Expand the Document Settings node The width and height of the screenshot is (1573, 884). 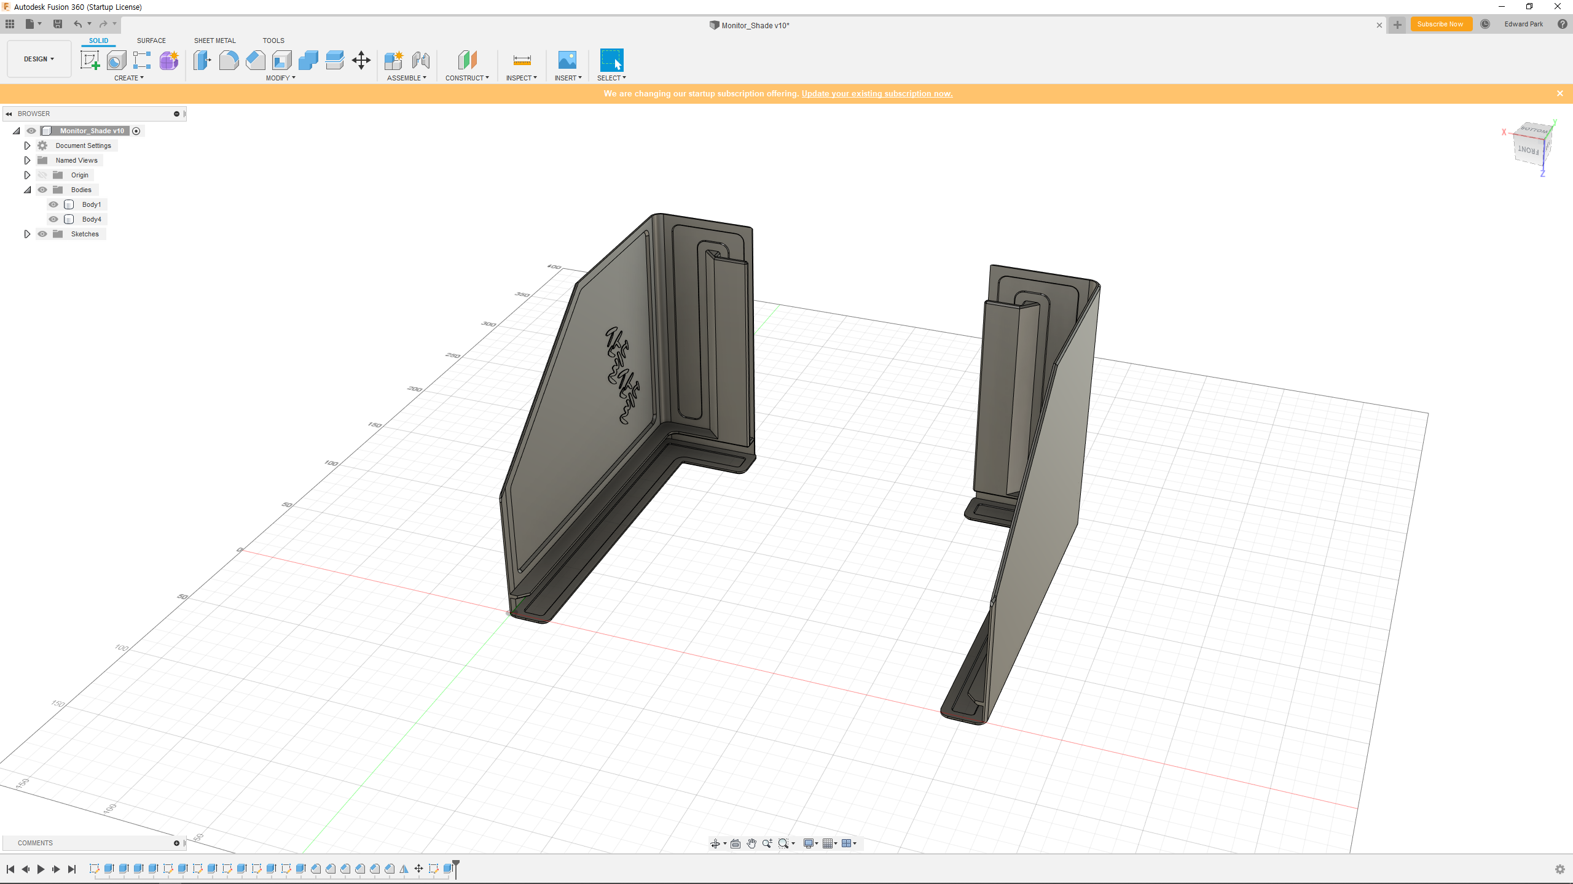27,145
